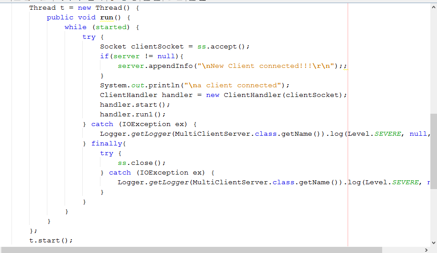Click the vertical scrollbar track above the thumb
This screenshot has width=437, height=253.
(x=433, y=62)
